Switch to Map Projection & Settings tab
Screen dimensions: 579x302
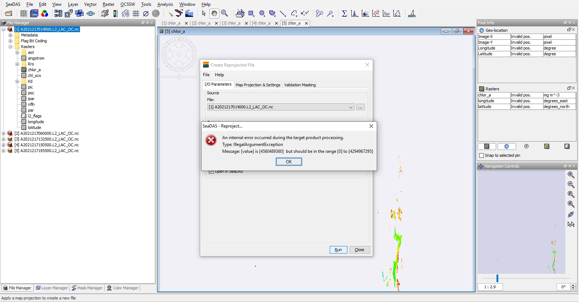coord(258,85)
